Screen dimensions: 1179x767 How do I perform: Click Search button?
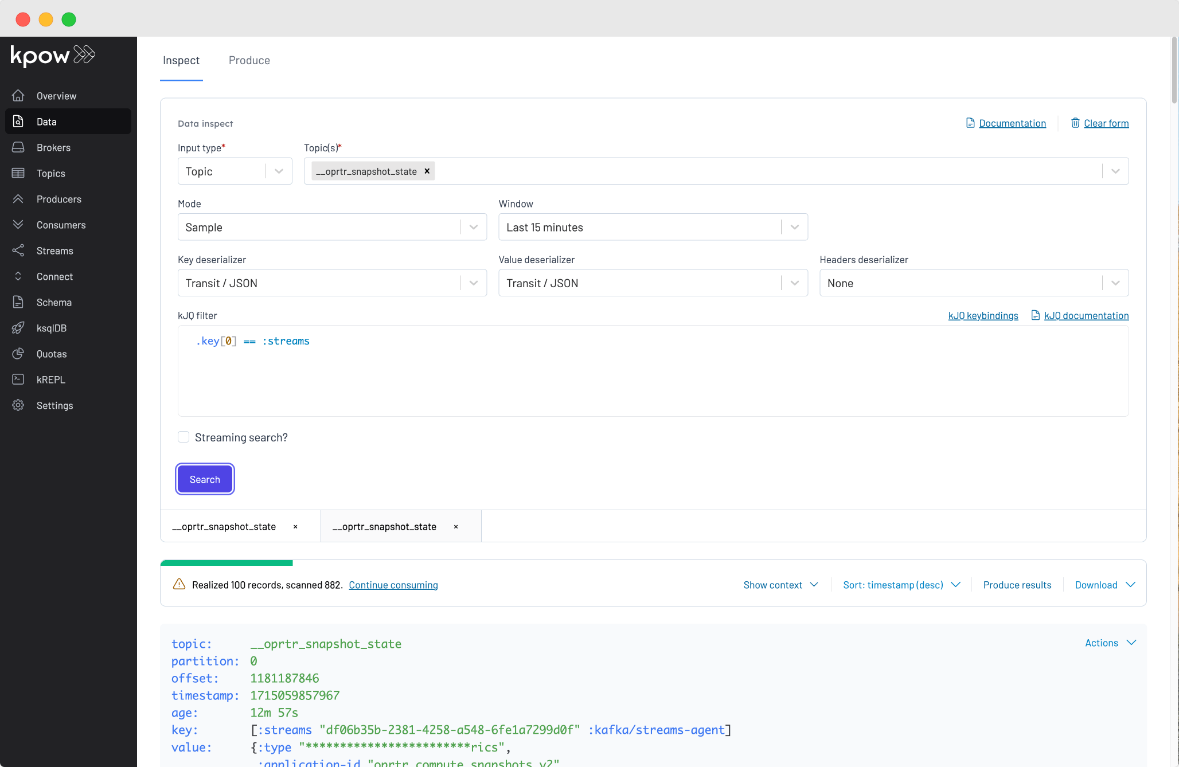click(x=205, y=479)
